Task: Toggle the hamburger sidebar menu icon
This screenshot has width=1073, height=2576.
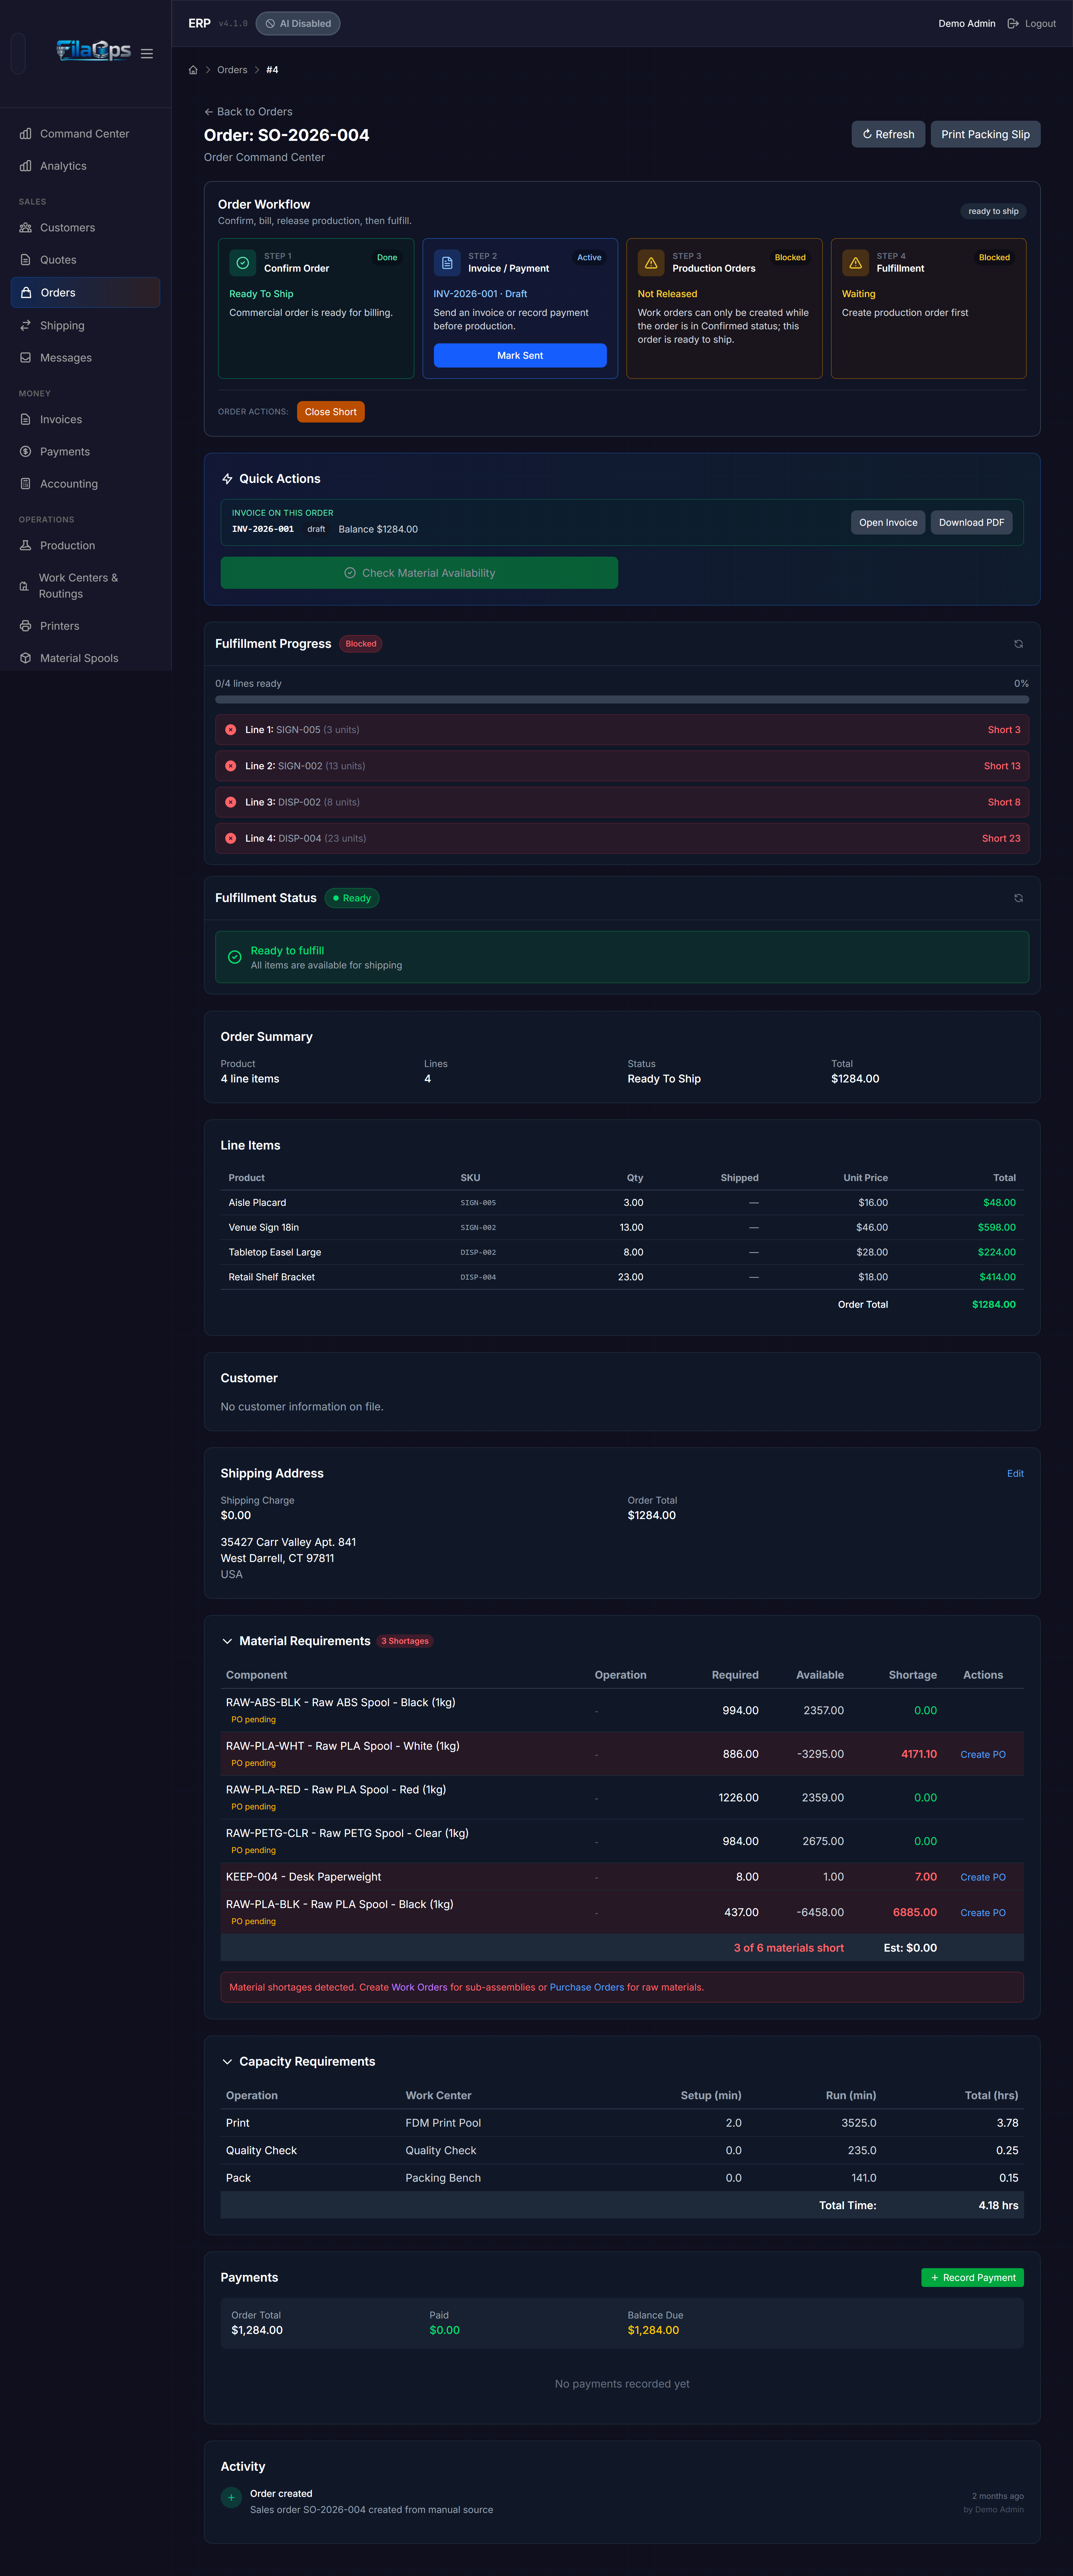Action: coord(147,54)
